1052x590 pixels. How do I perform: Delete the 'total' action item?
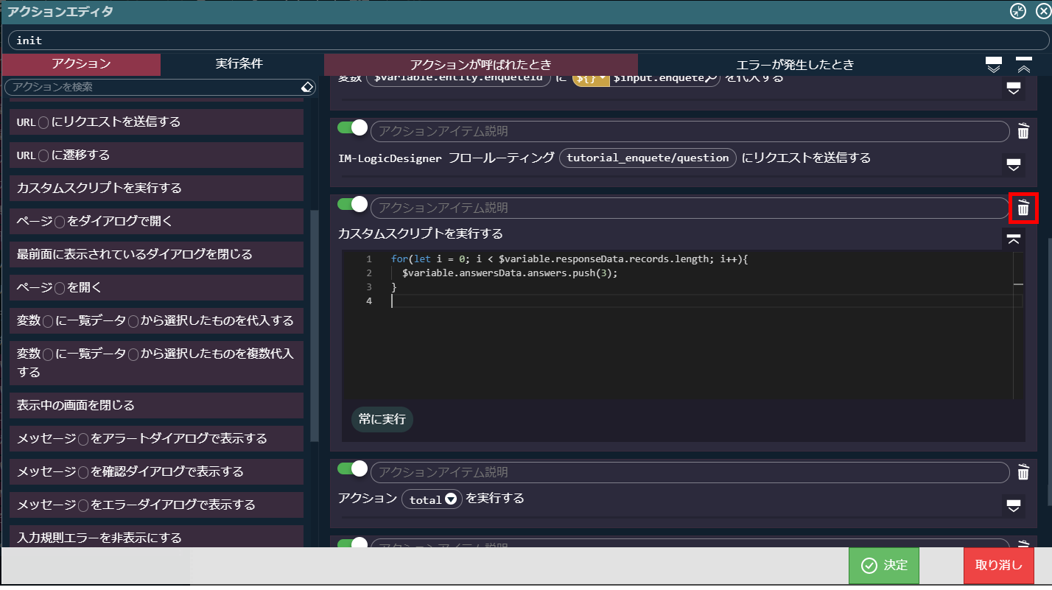(x=1023, y=472)
